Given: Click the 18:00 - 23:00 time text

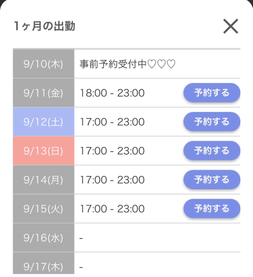Looking at the screenshot, I should [112, 93].
